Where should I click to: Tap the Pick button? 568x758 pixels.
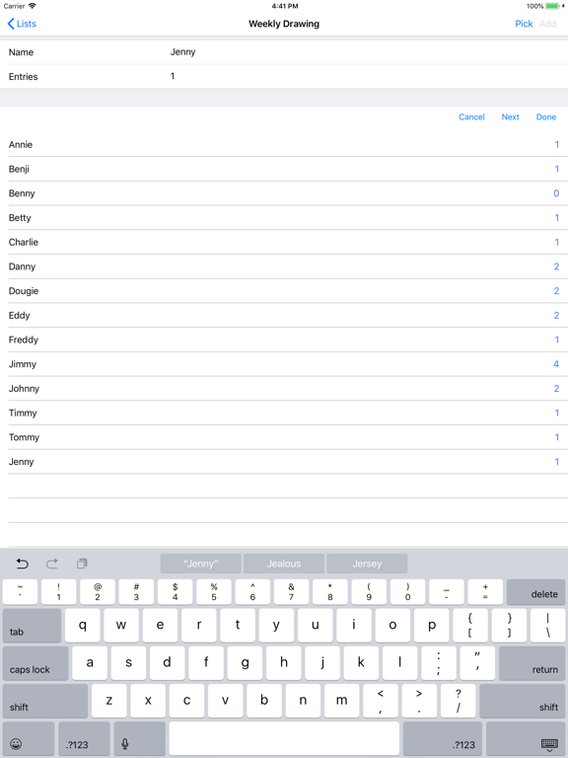pos(524,24)
